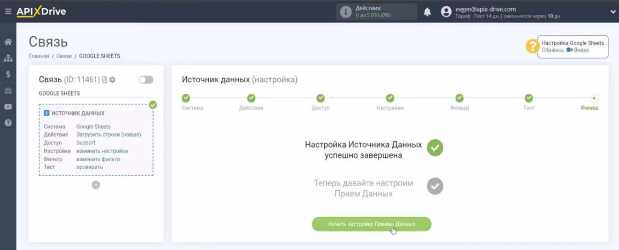Image resolution: width=619 pixels, height=250 pixels.
Task: Click the Главная breadcrumb
Action: coord(39,56)
